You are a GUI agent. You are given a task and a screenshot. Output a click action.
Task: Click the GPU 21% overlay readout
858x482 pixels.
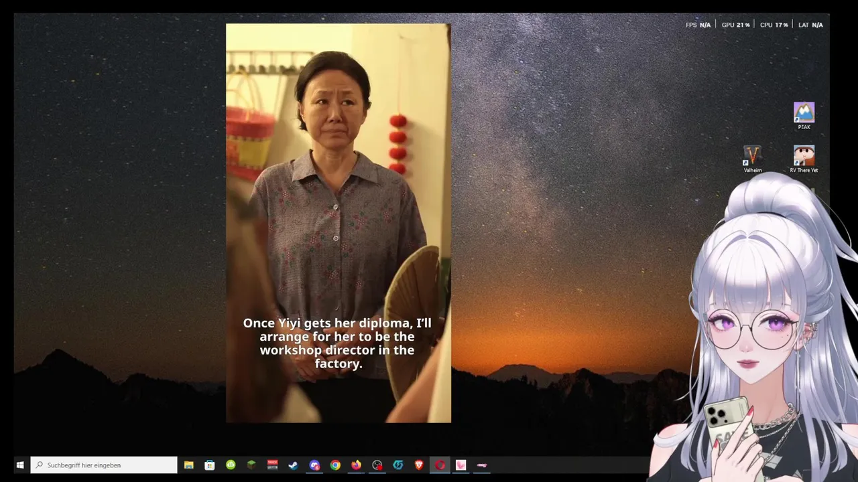[736, 25]
